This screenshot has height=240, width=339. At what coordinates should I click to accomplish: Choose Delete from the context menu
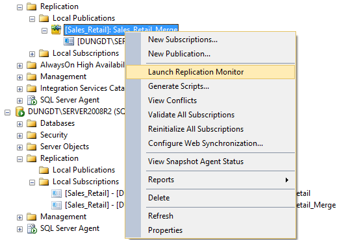[x=210, y=198]
